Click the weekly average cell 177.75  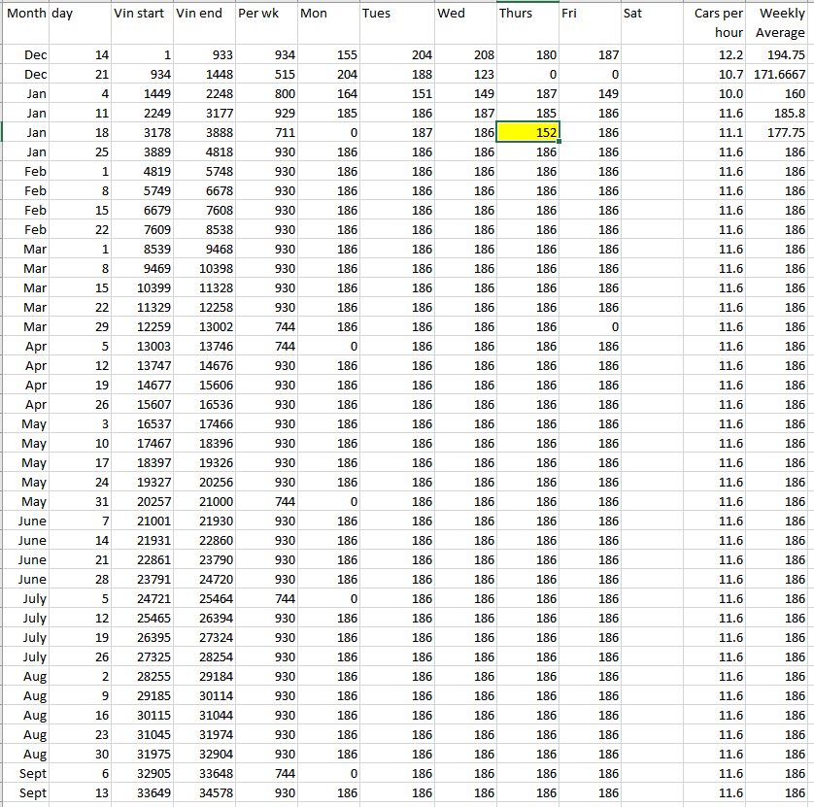[x=779, y=133]
